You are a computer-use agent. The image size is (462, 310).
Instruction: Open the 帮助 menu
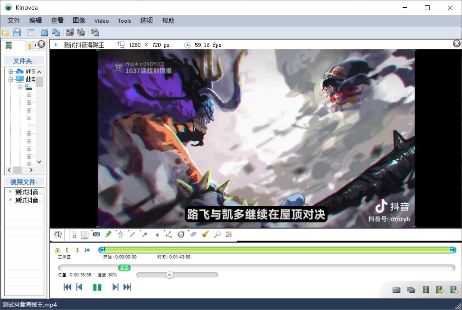168,20
